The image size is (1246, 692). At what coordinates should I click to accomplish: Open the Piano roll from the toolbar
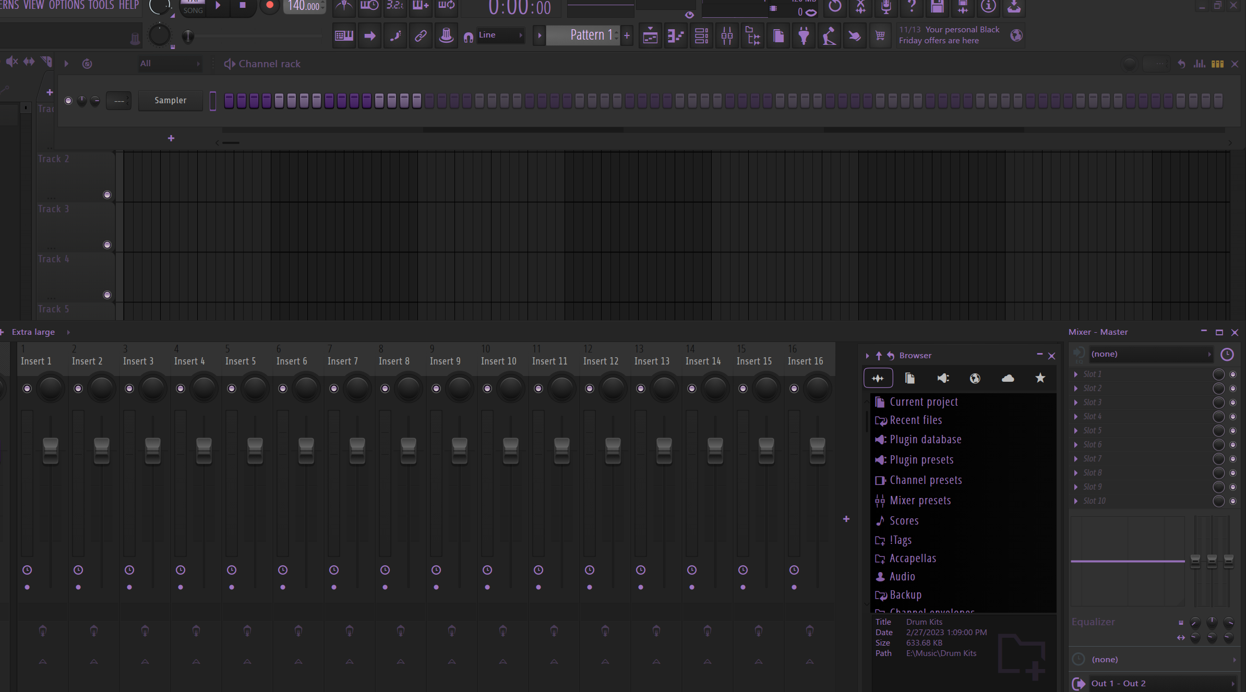pos(676,35)
